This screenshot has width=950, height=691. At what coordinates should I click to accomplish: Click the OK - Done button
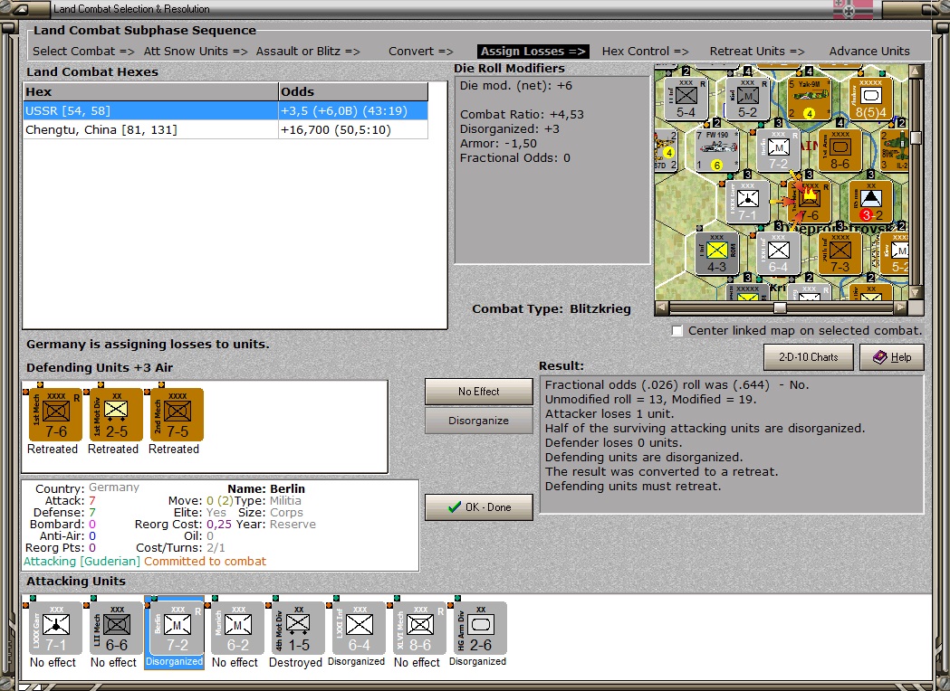click(479, 507)
